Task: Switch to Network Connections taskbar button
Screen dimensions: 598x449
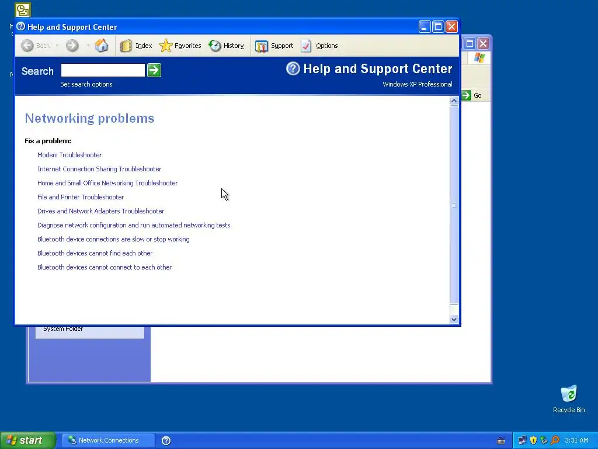Action: point(108,440)
